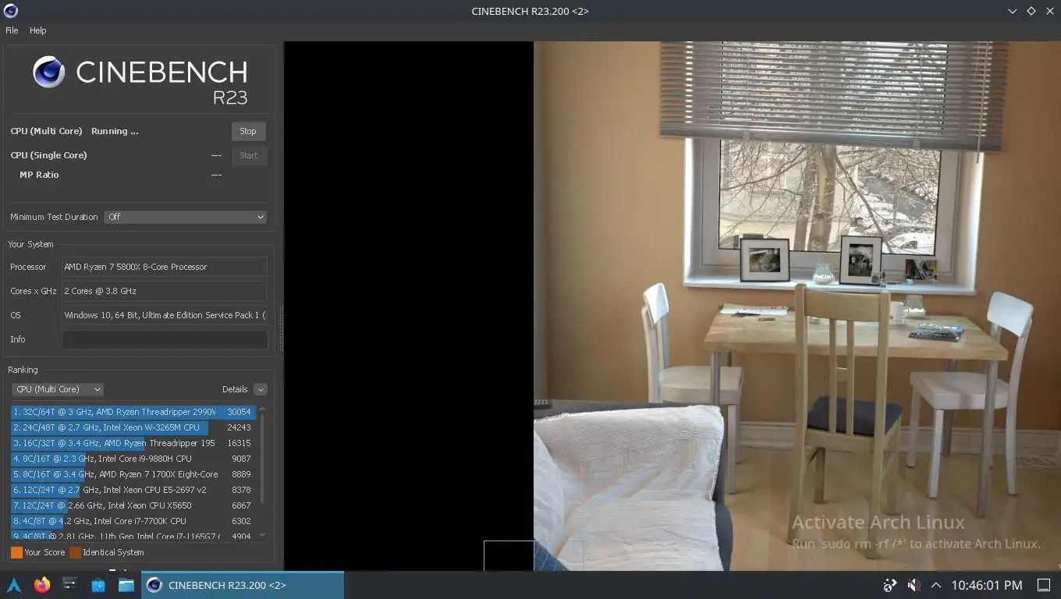The width and height of the screenshot is (1061, 599).
Task: Open the CPU (Multi Core) ranking dropdown
Action: 58,389
